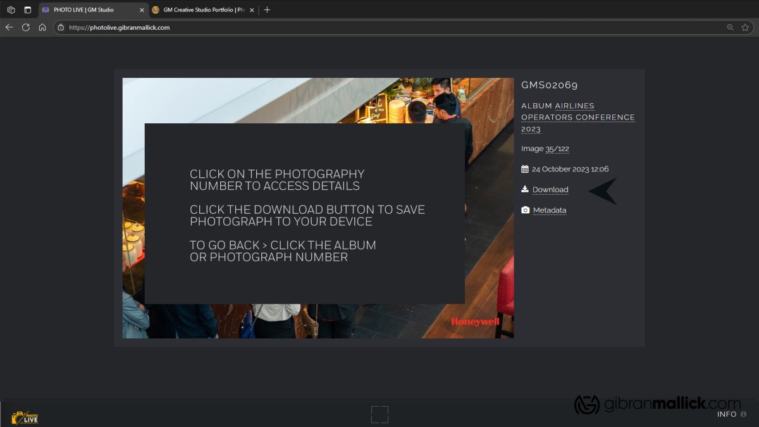Screen dimensions: 759x427
Task: Refresh the page with the reload icon
Action: pyautogui.click(x=25, y=27)
